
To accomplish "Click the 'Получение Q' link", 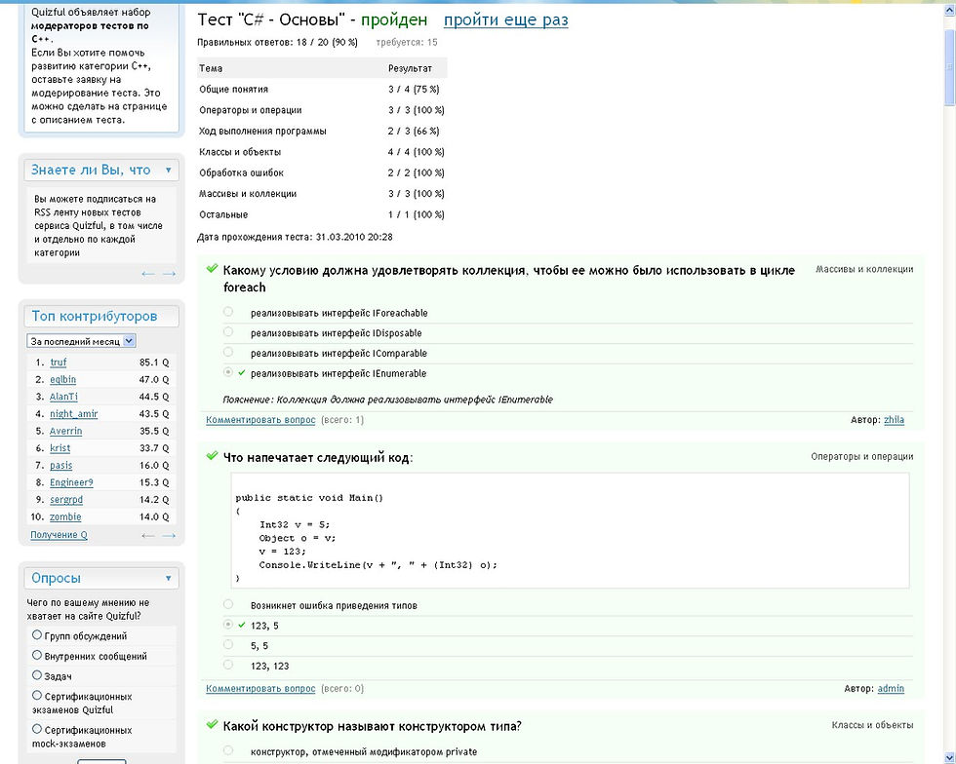I will [x=60, y=535].
